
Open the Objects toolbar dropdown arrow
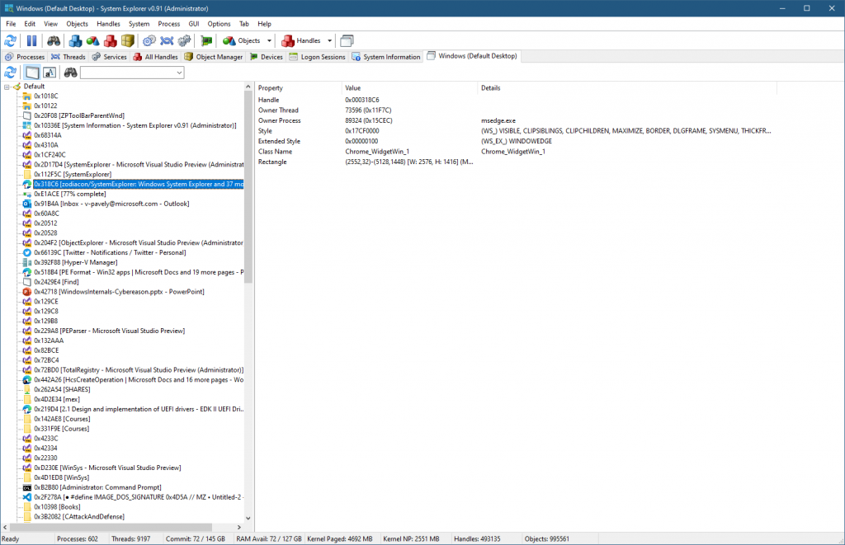click(x=269, y=40)
